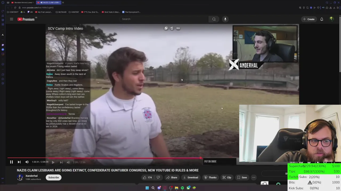
Task: Toggle the blue ad-blocker shield icon
Action: [x=311, y=8]
